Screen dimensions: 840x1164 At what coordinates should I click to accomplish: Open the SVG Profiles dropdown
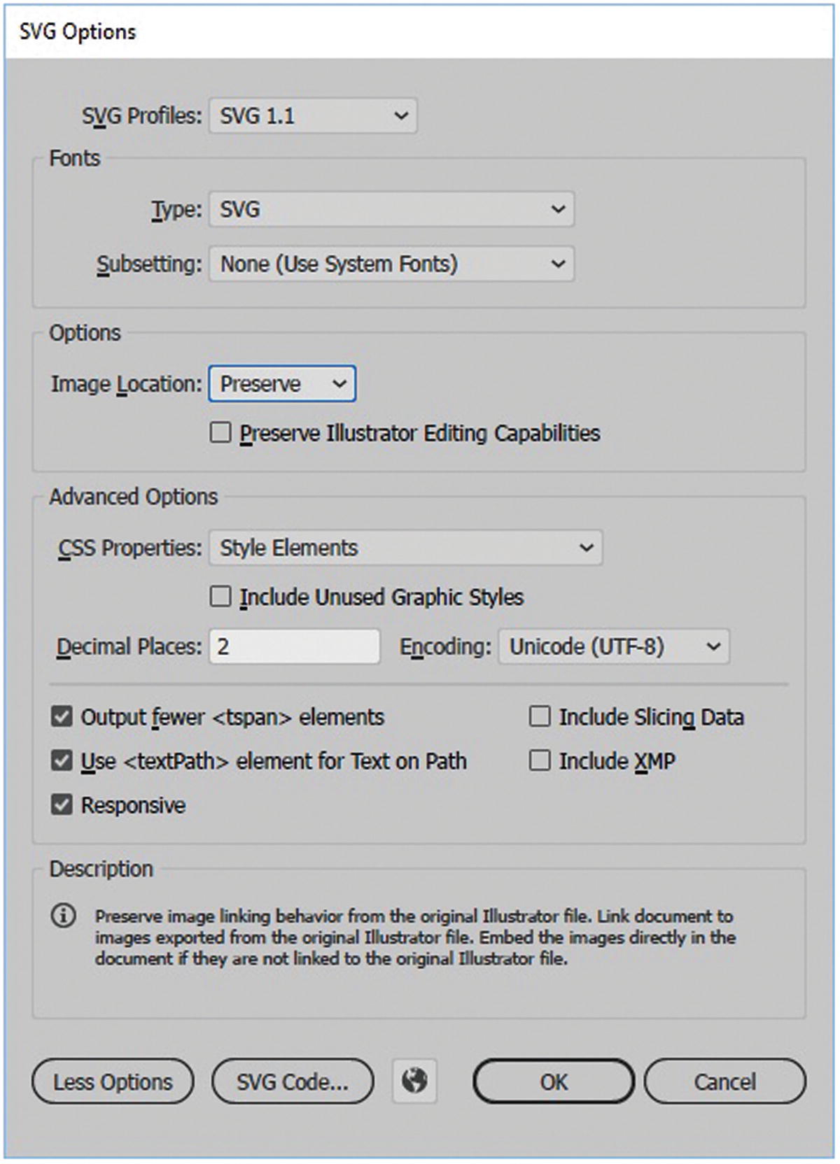click(313, 115)
